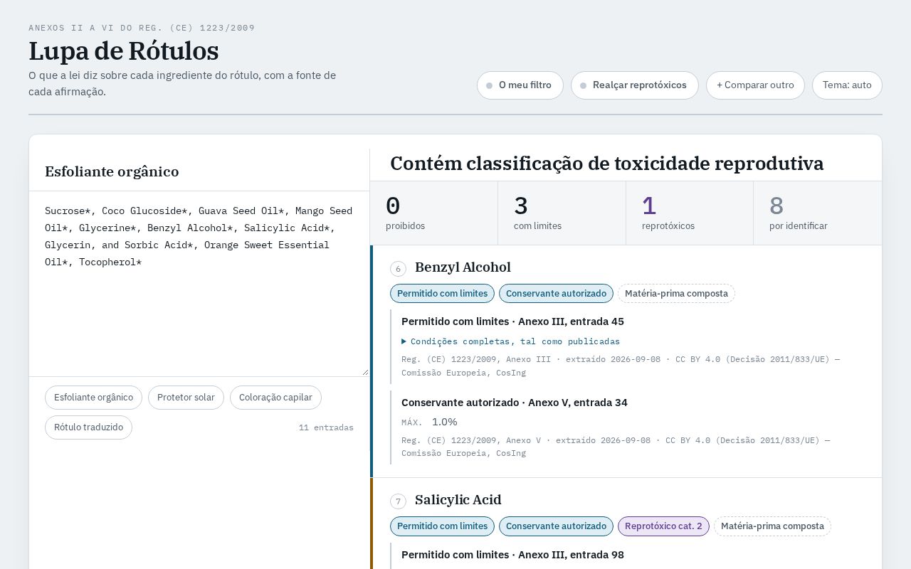Click 'Permitido com limites · Anexo III, entrada 98'
Image resolution: width=911 pixels, height=569 pixels.
click(x=512, y=555)
